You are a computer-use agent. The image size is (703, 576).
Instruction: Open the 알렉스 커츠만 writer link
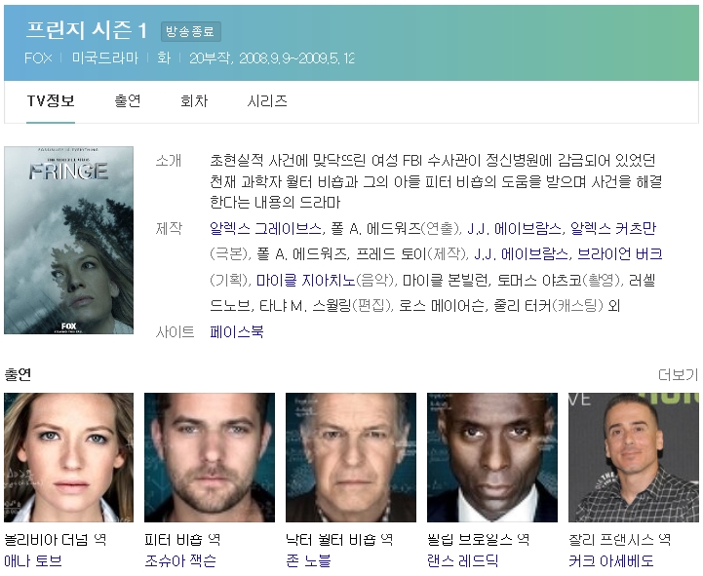click(616, 228)
